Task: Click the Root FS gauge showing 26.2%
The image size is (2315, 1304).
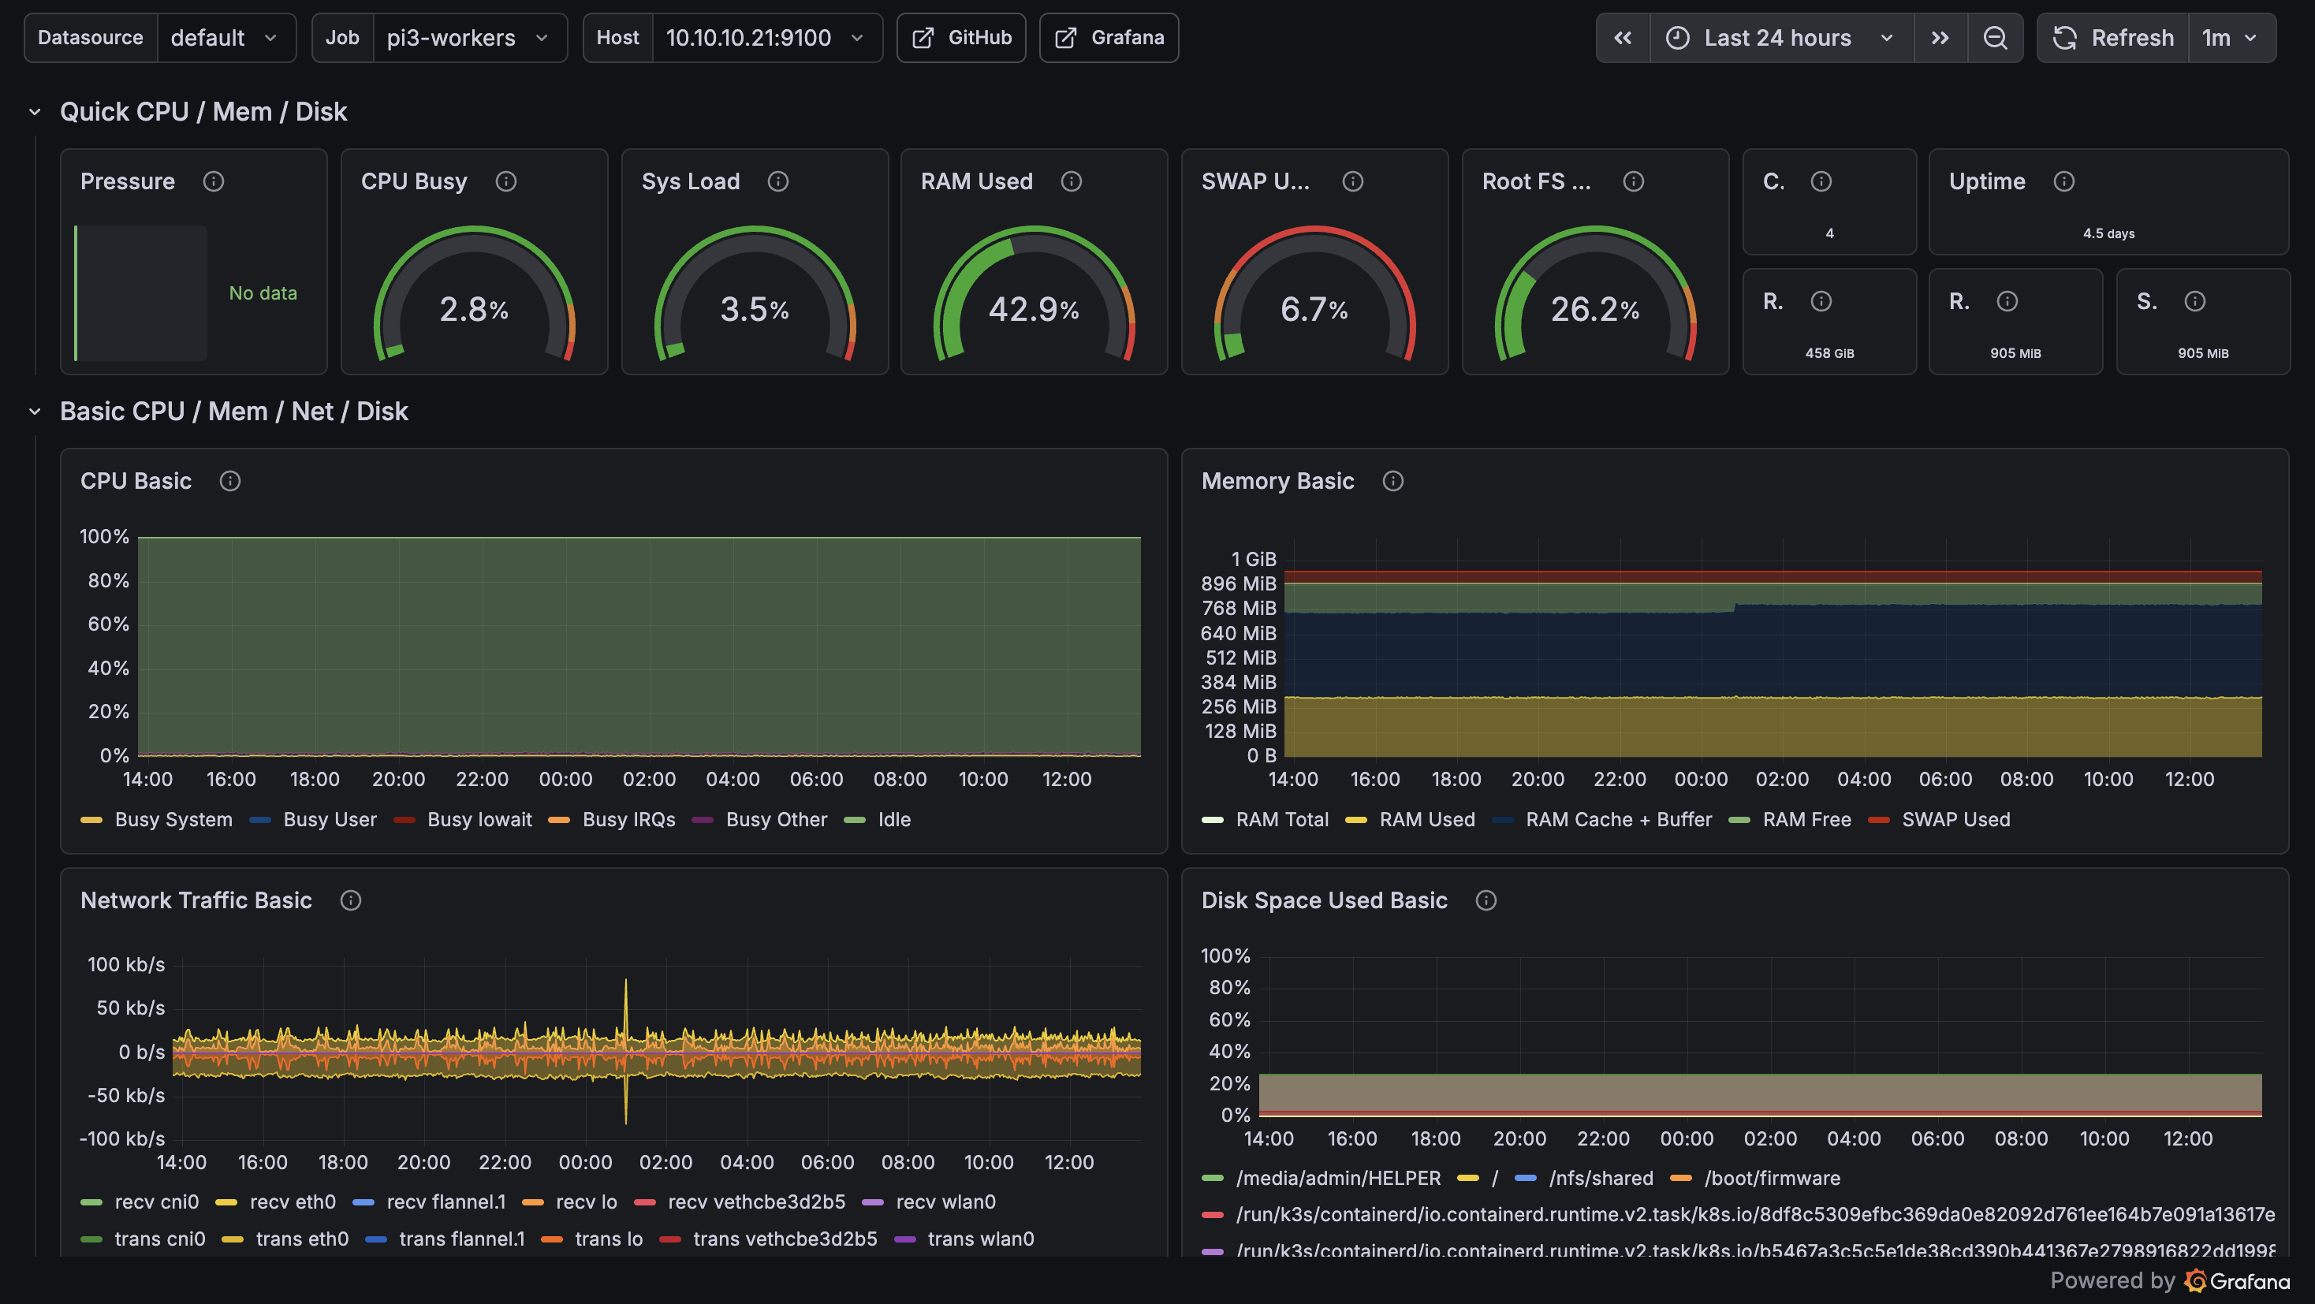Action: point(1595,294)
